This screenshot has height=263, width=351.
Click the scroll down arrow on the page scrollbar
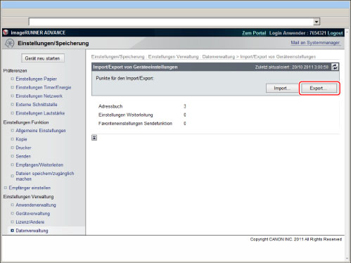point(347,259)
